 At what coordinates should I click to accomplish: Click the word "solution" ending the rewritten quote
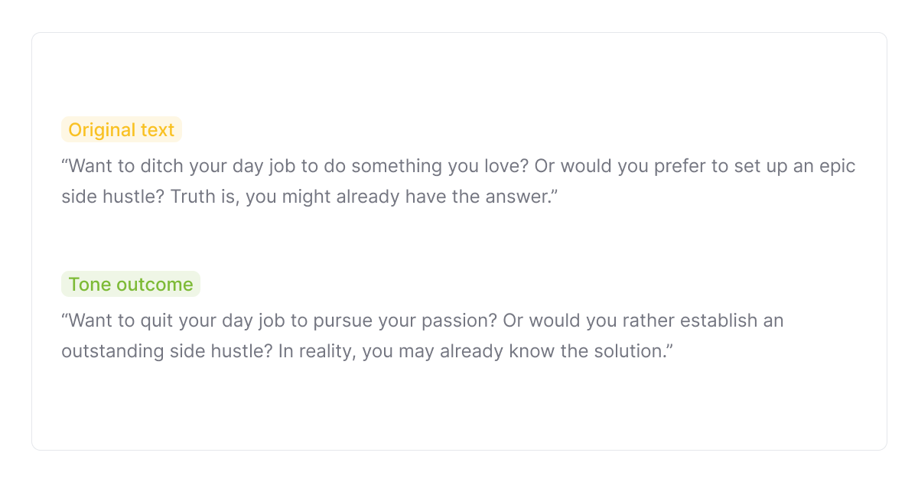click(x=629, y=351)
